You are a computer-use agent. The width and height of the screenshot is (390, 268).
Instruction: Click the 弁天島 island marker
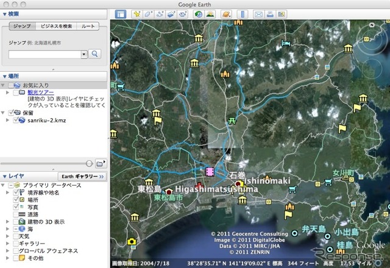click(295, 233)
